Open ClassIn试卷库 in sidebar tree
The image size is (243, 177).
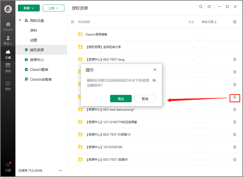coord(41,80)
